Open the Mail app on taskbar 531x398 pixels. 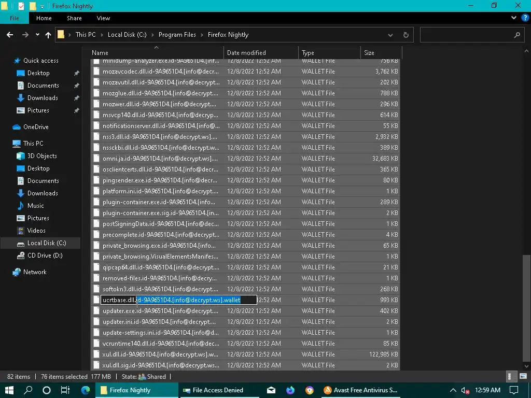click(271, 390)
